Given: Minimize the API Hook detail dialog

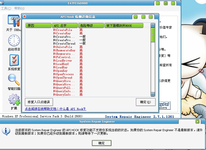Looking at the screenshot, I should click(135, 17).
